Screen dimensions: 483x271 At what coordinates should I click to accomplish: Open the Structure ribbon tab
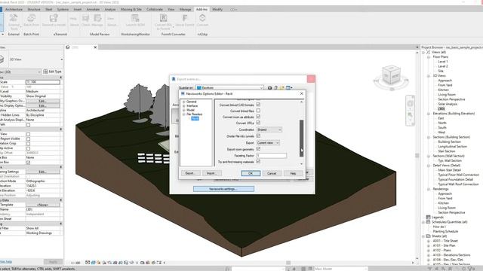coord(34,10)
